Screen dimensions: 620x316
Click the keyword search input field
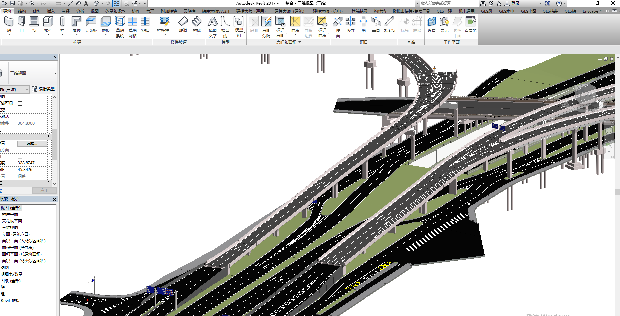coord(449,3)
